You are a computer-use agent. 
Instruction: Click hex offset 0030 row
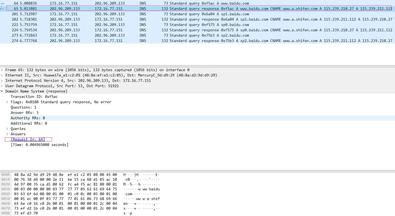(x=80, y=189)
